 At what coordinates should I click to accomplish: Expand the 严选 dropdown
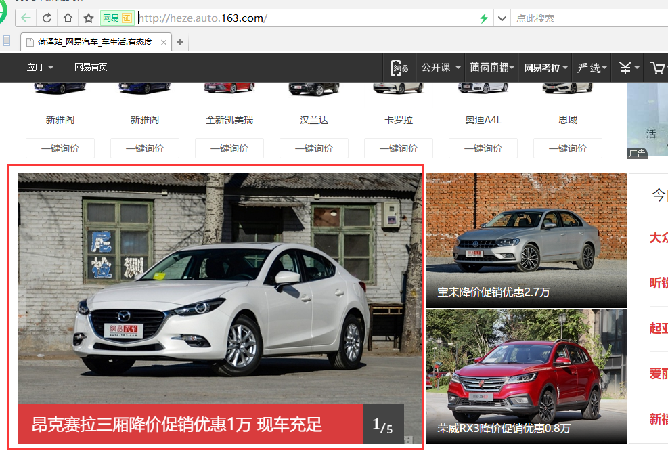(x=592, y=68)
